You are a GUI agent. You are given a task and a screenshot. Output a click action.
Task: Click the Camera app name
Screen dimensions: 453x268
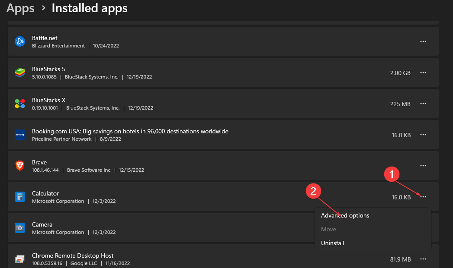42,225
